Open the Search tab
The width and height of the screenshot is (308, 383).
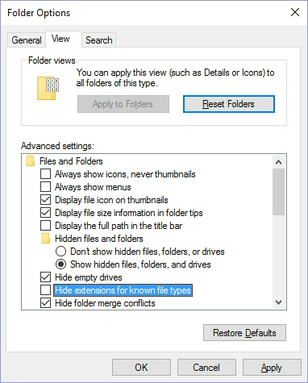click(99, 40)
